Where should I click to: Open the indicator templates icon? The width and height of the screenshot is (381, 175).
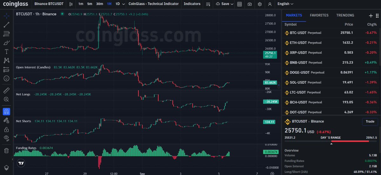point(208,4)
